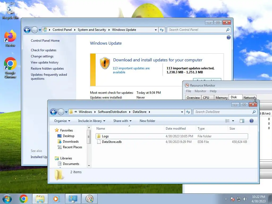Go back in the Windows Update window
The image size is (272, 204).
[x=27, y=30]
